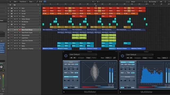Screen dimensions: 170x95
Task: Select Left channel in right MultiMeter analyzer
Action: (x=122, y=64)
